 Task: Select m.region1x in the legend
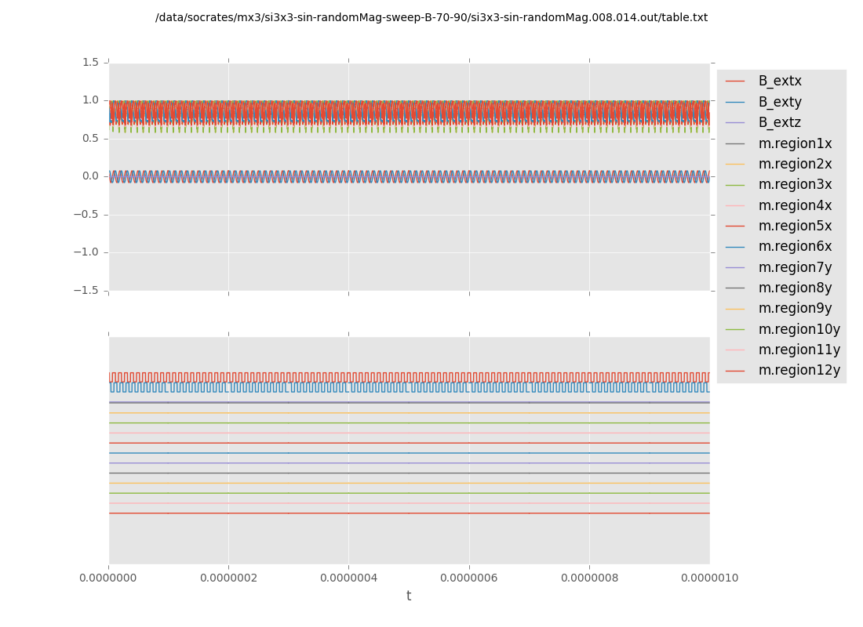795,143
